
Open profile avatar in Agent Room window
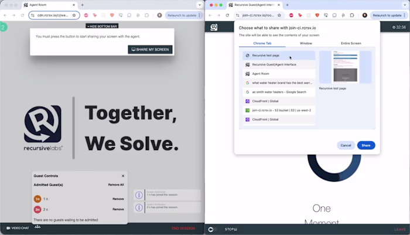(159, 15)
